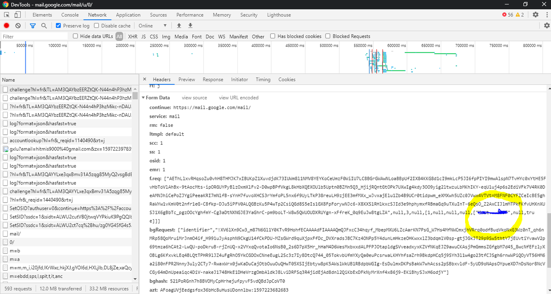
Task: Open the Security panel tab
Action: pos(249,15)
